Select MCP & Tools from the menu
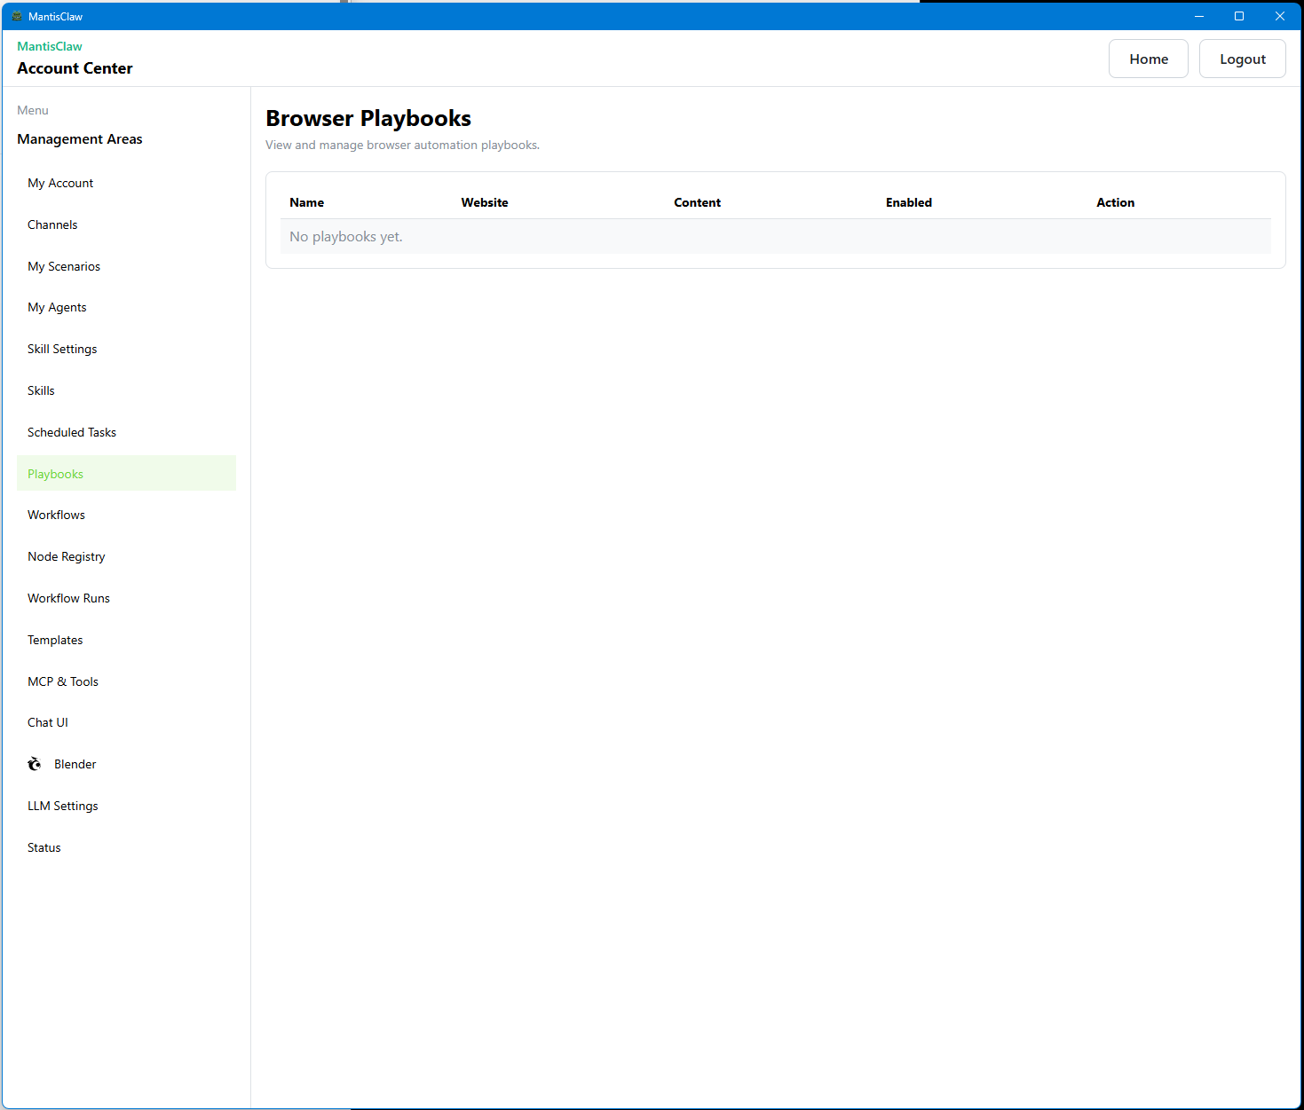The image size is (1304, 1110). 62,681
